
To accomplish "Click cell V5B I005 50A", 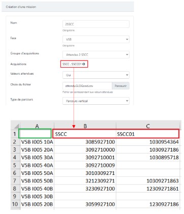I will [x=37, y=173].
